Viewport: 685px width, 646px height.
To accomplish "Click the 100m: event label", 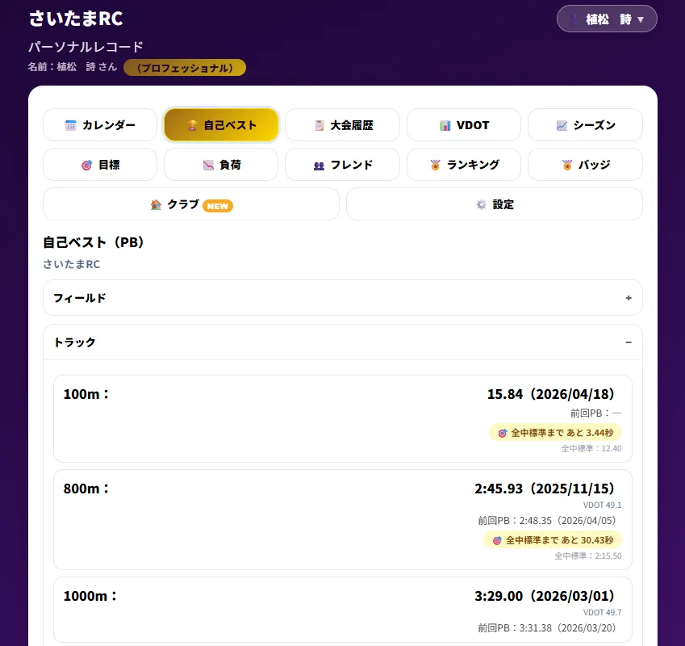I will coord(86,394).
